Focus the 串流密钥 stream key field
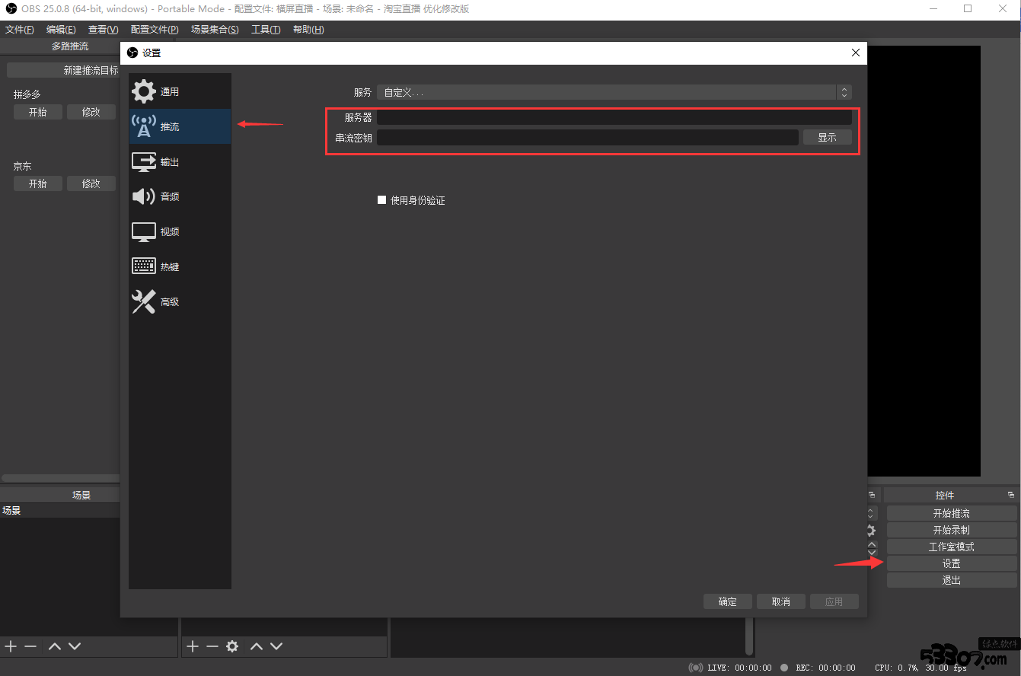 588,137
